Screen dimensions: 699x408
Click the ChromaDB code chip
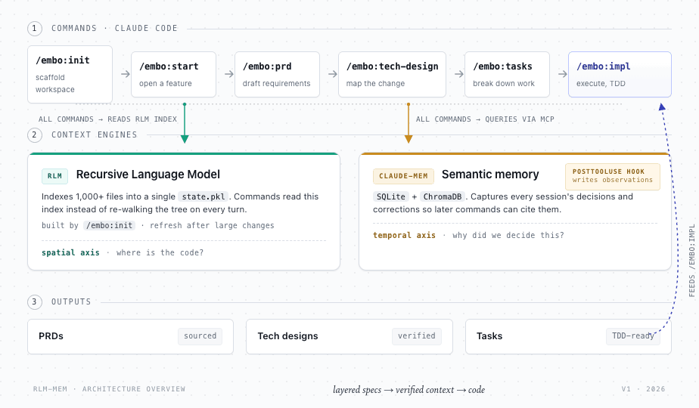443,196
